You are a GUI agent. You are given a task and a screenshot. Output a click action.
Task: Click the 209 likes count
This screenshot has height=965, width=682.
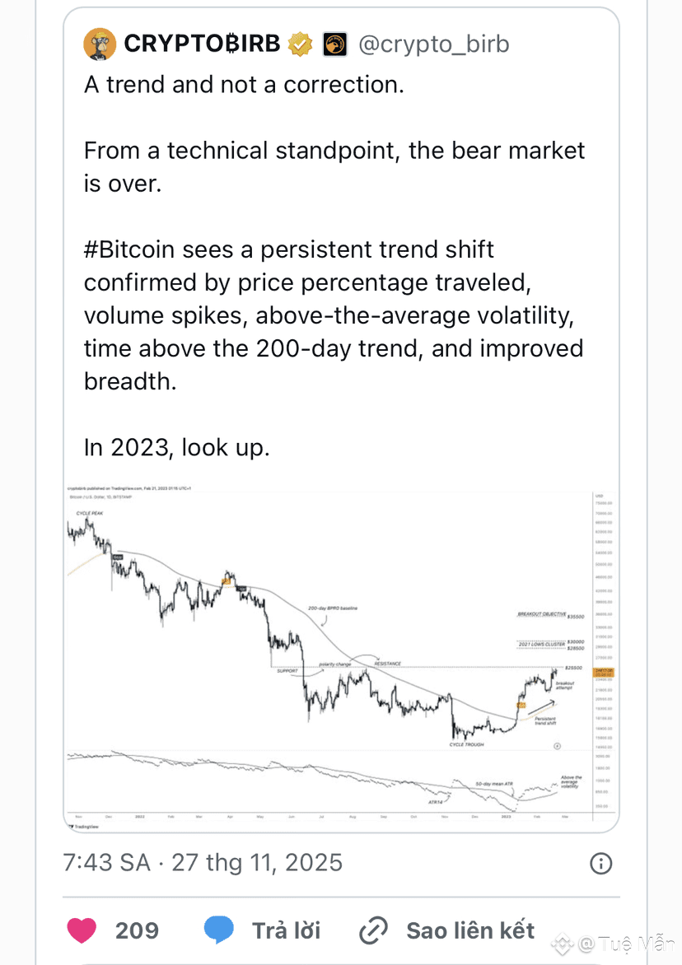point(137,930)
